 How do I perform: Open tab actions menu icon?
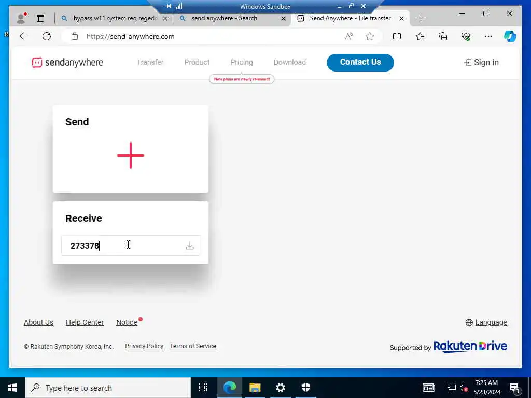40,18
